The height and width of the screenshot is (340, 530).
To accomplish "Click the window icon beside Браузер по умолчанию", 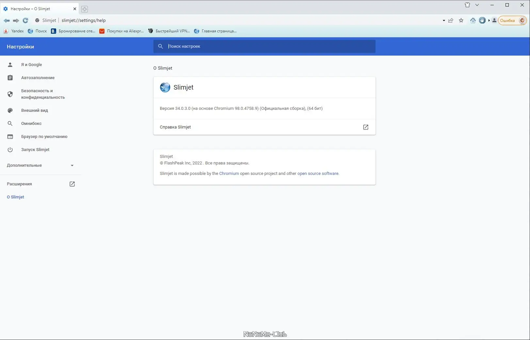I will [x=10, y=137].
